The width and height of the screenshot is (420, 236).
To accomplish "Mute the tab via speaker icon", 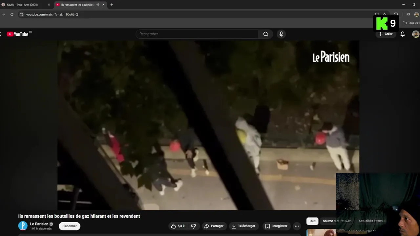I will [98, 5].
